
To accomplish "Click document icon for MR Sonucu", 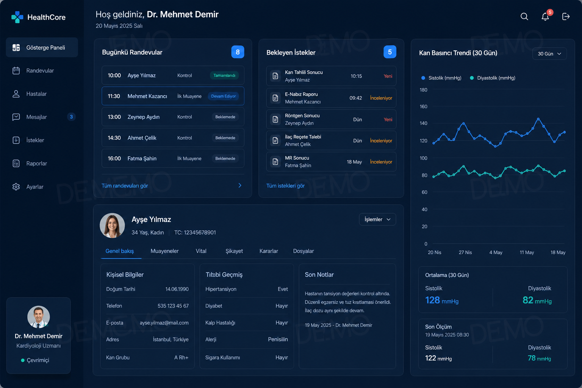I will coord(275,162).
